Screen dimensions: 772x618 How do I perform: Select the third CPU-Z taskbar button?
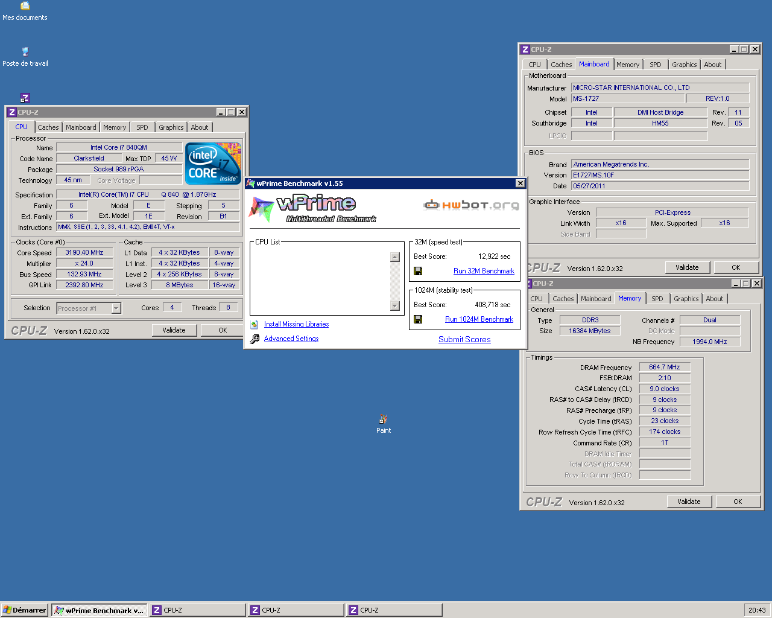coord(394,610)
